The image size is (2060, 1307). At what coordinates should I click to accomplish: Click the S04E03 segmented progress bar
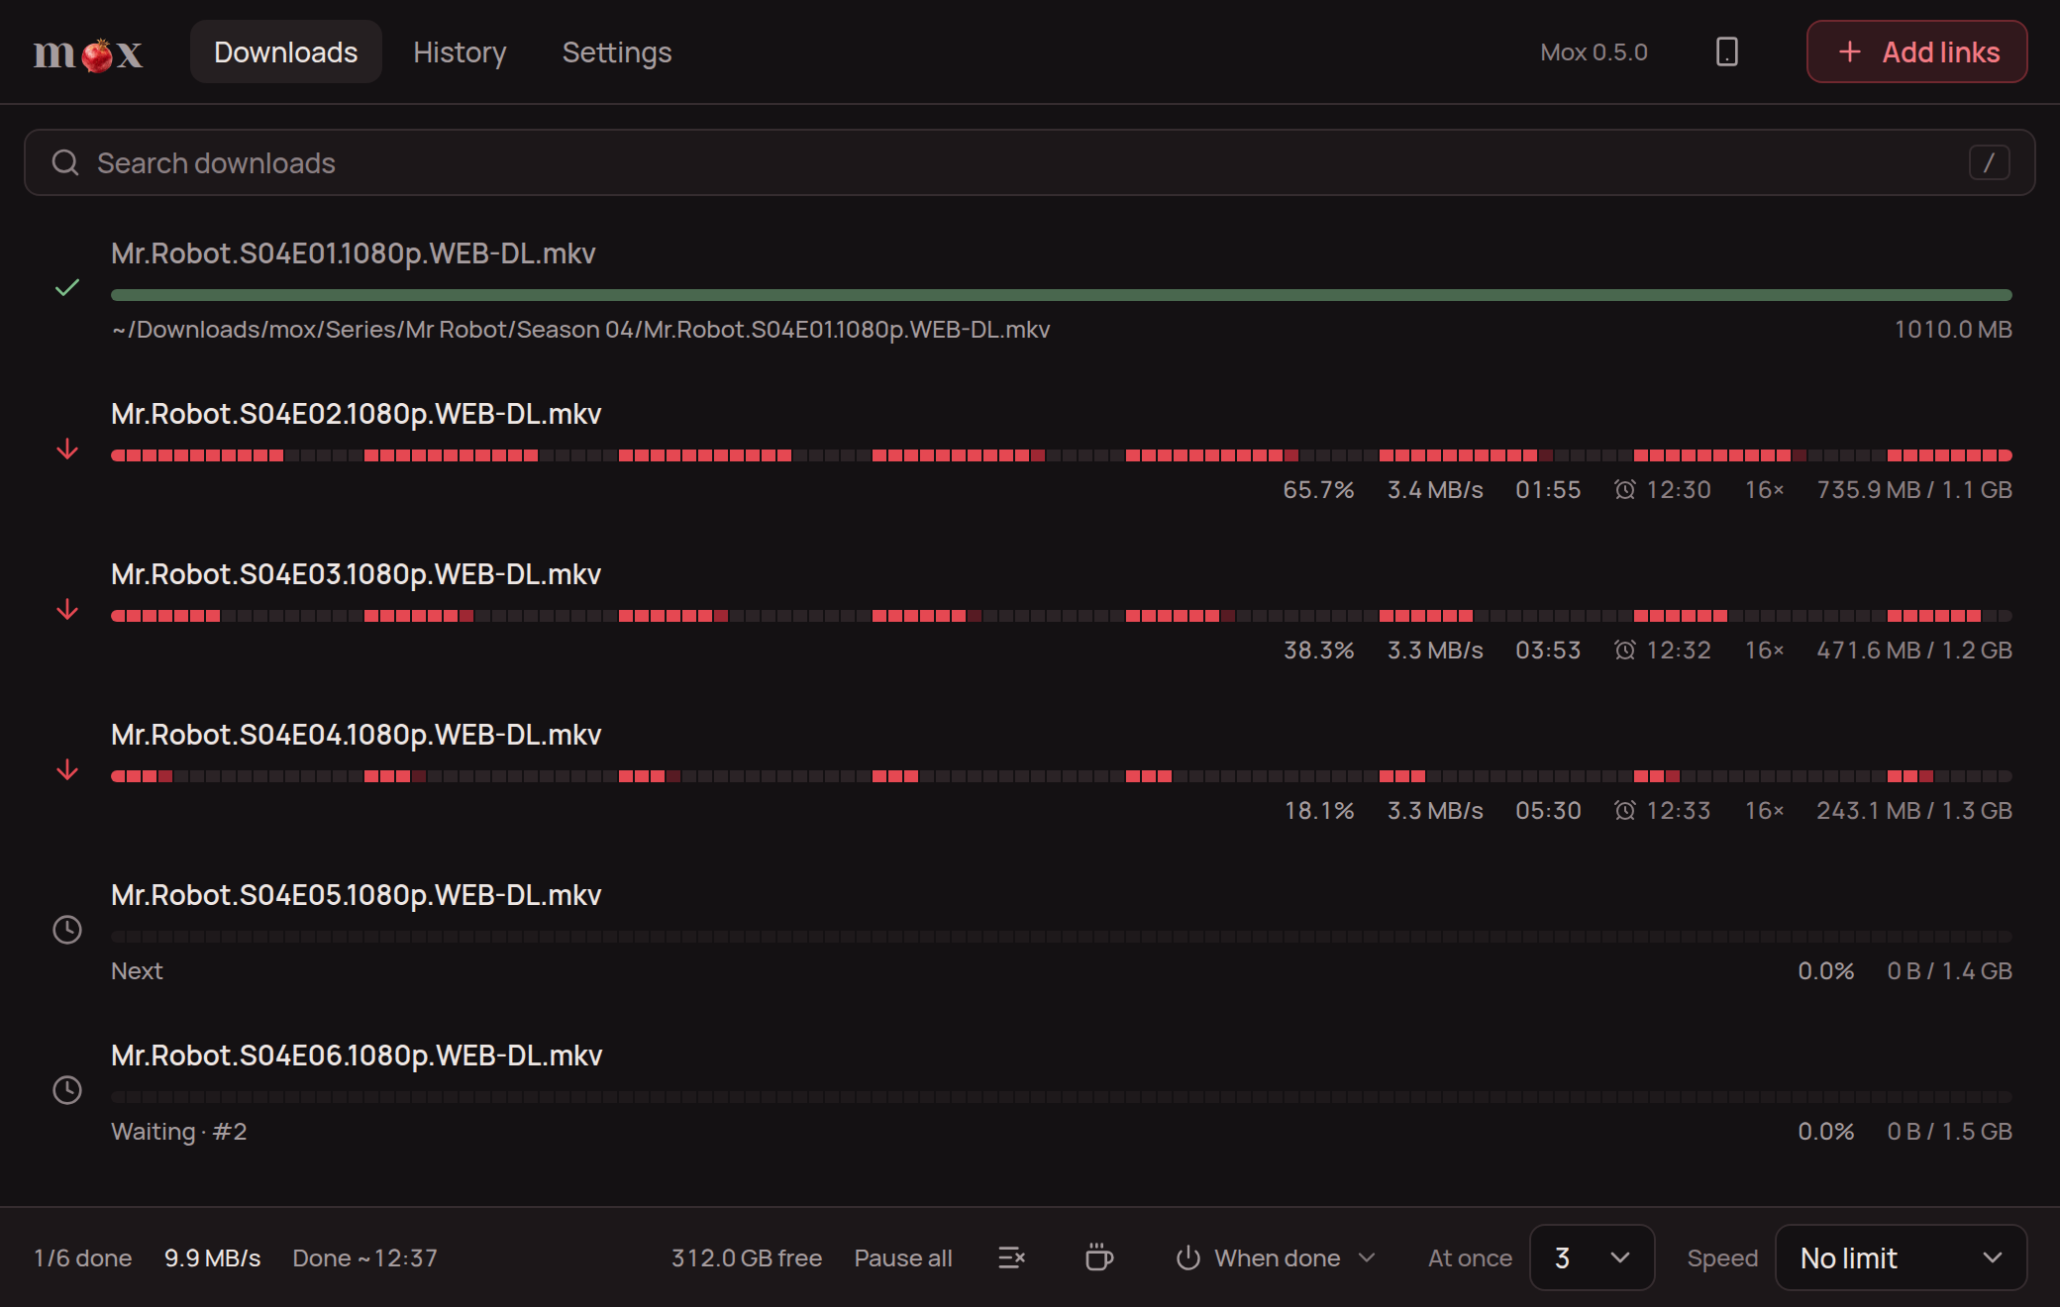(x=1061, y=616)
